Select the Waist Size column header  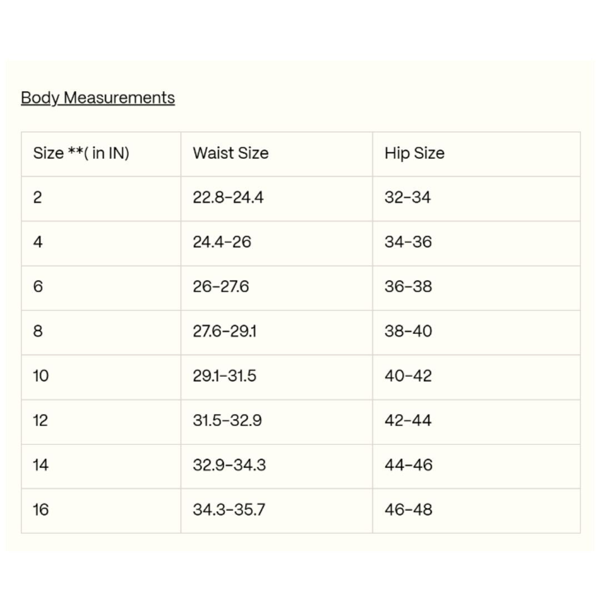click(x=277, y=154)
